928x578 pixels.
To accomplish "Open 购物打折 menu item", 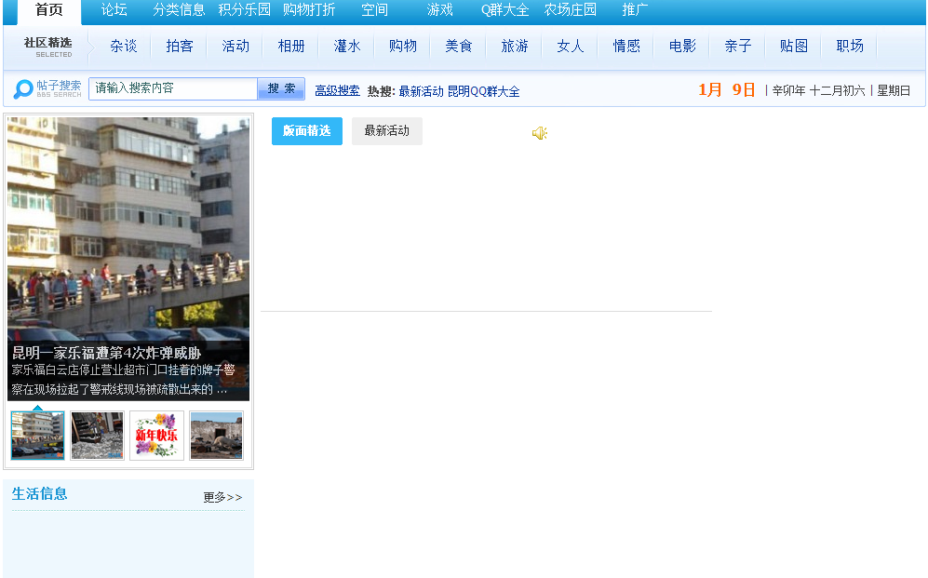I will click(309, 10).
